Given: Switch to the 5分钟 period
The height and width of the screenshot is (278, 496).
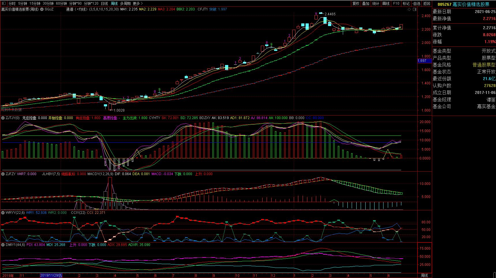Looking at the screenshot, I should pos(23,3).
